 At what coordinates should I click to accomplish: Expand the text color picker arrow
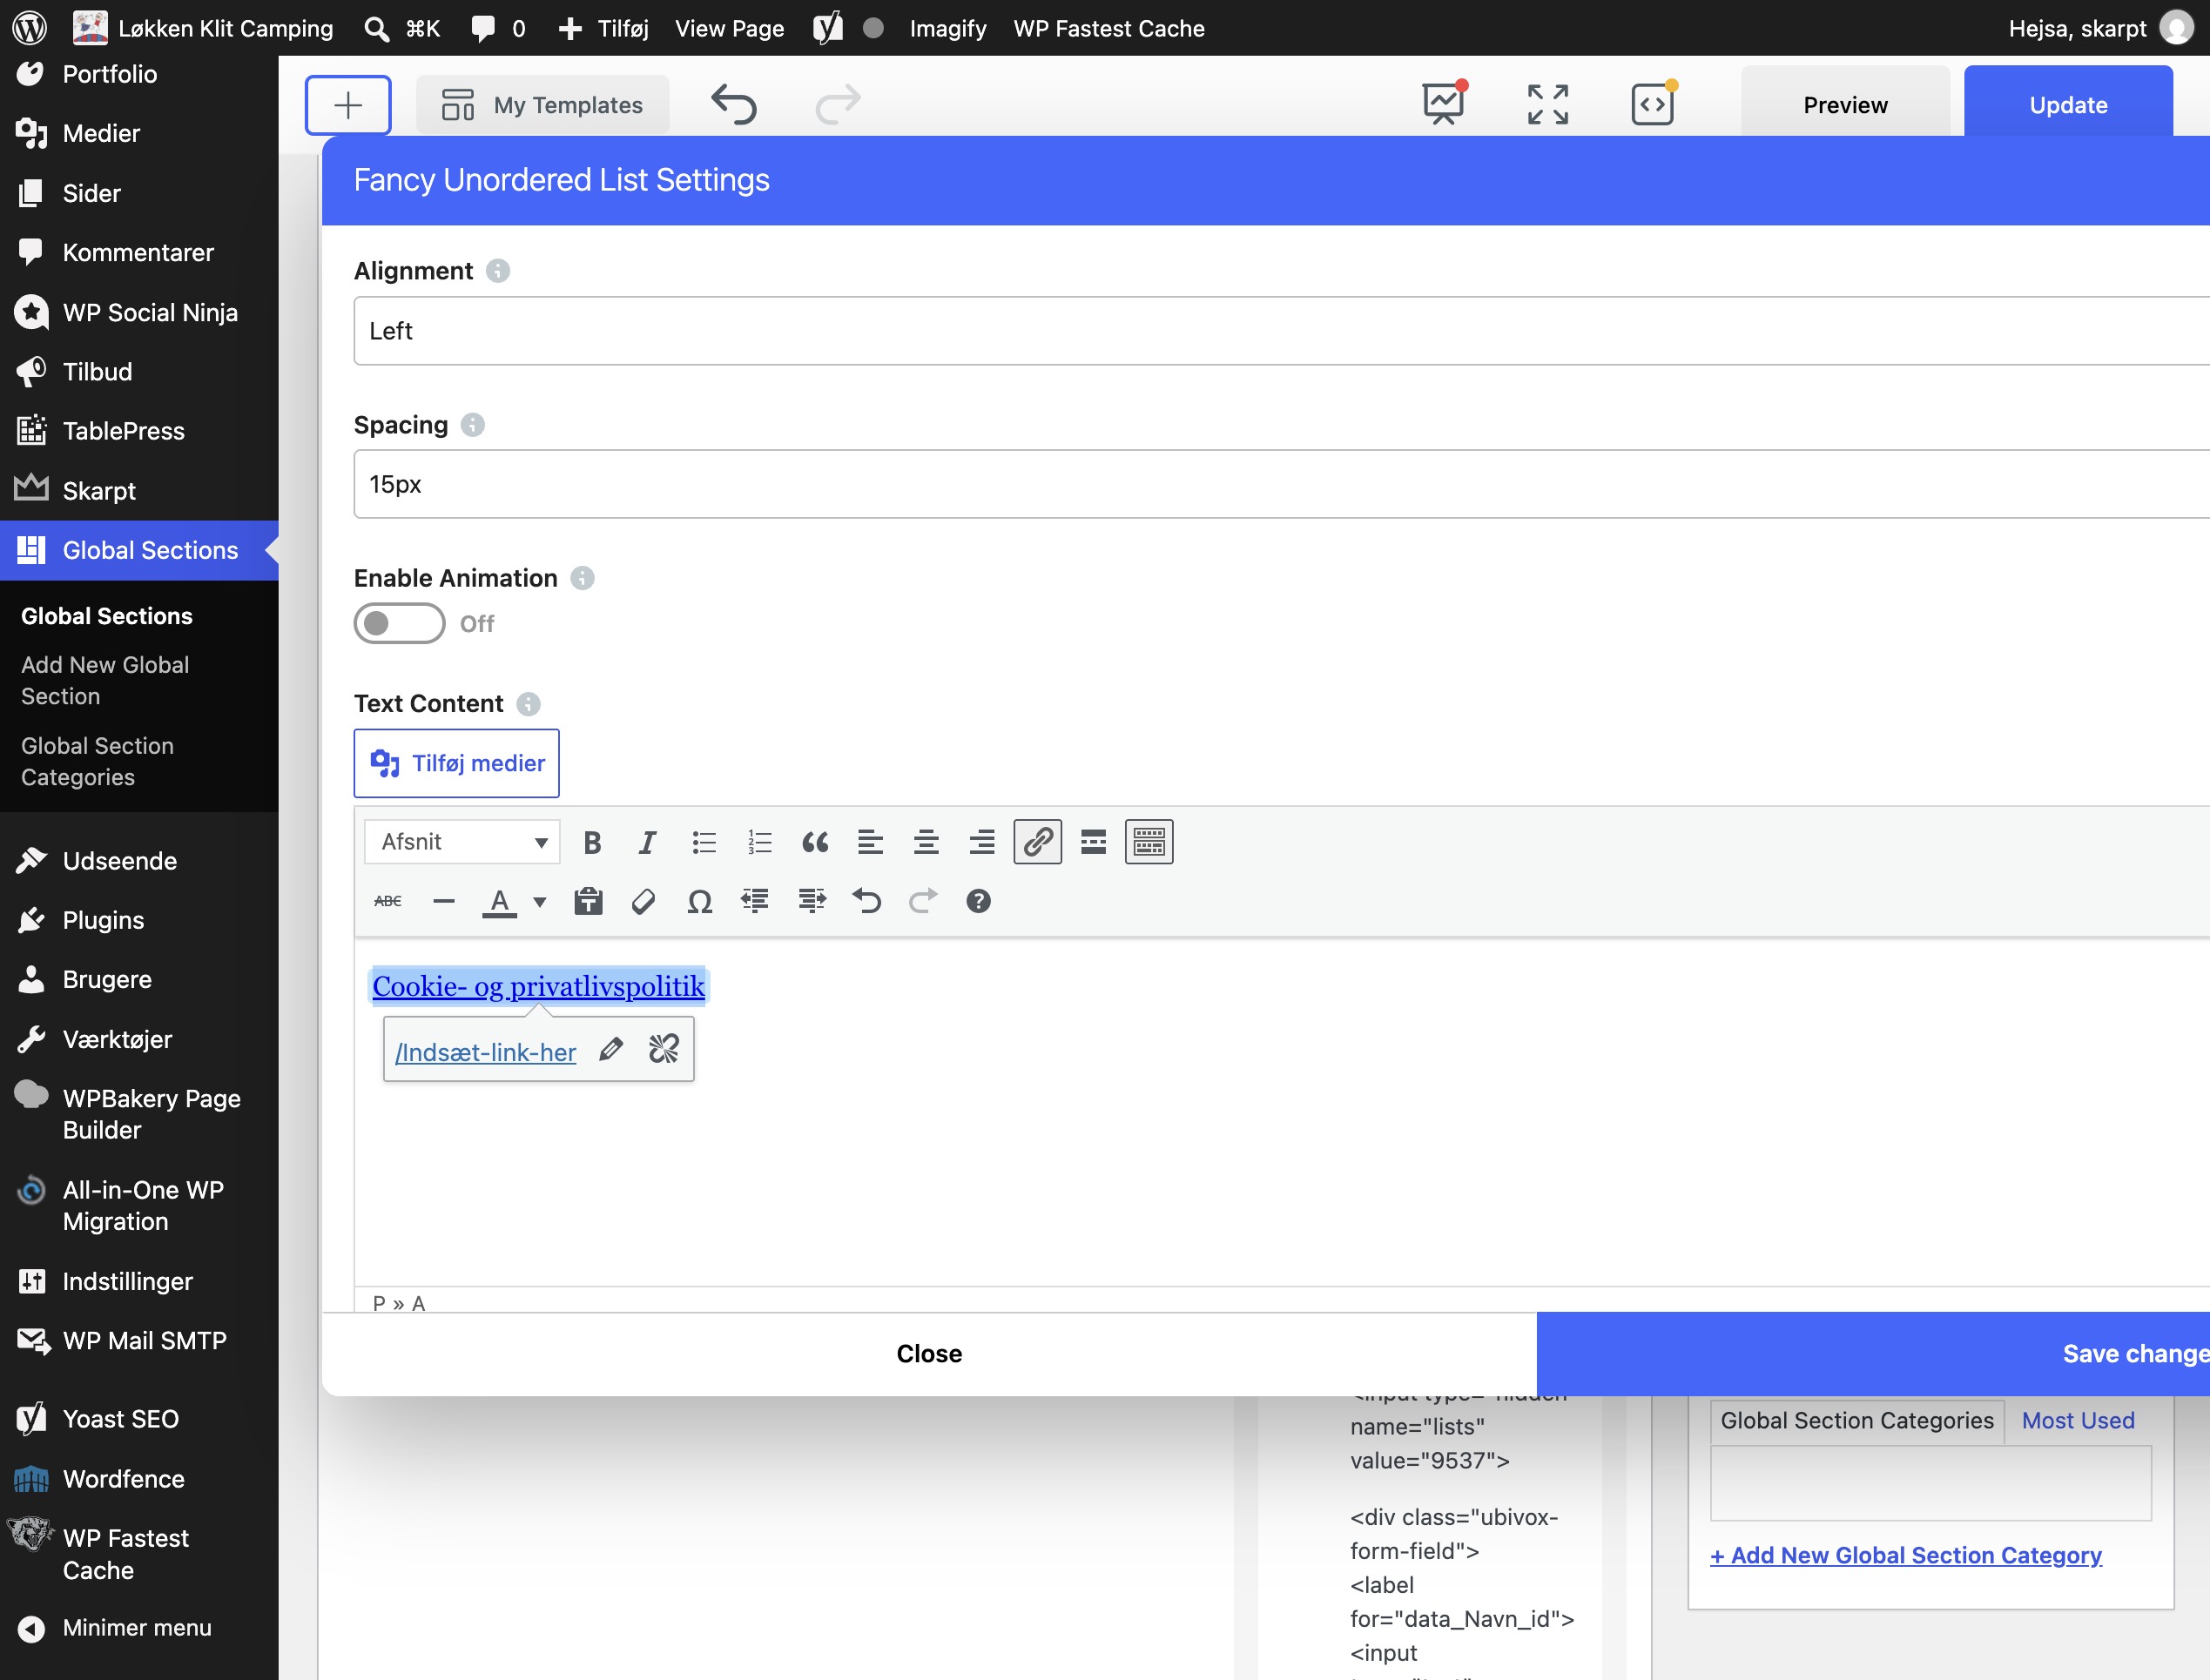[x=539, y=902]
